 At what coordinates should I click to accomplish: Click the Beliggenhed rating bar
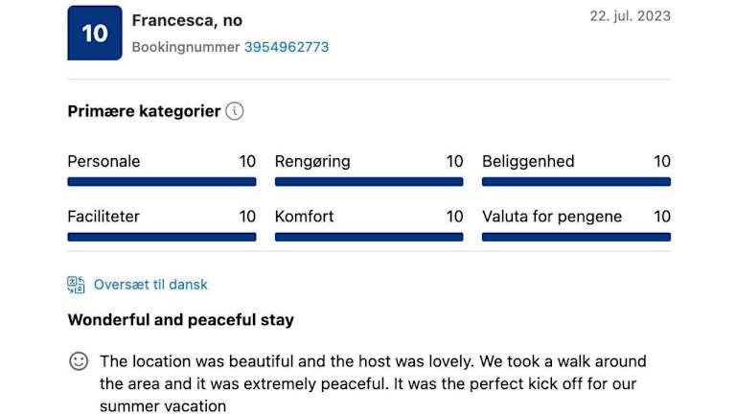point(576,181)
